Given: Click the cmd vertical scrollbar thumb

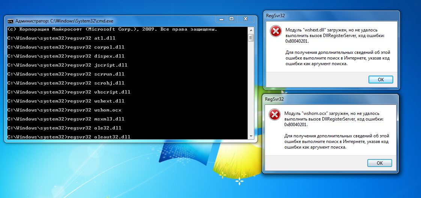Looking at the screenshot, I should click(251, 38).
